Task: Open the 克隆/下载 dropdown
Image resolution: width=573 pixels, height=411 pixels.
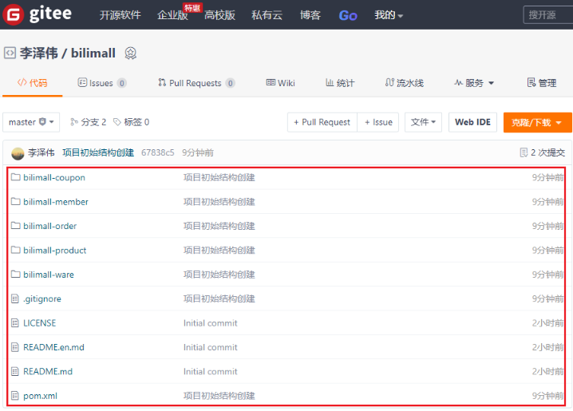Action: tap(538, 122)
